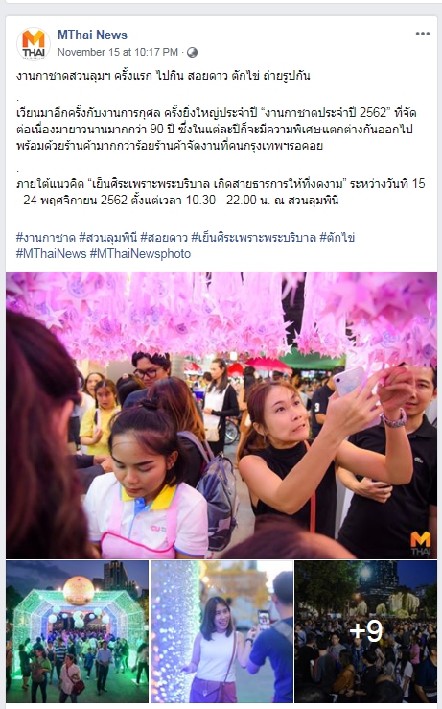Open the #MThaiNewsphoto hashtag
This screenshot has width=442, height=709.
[x=140, y=253]
